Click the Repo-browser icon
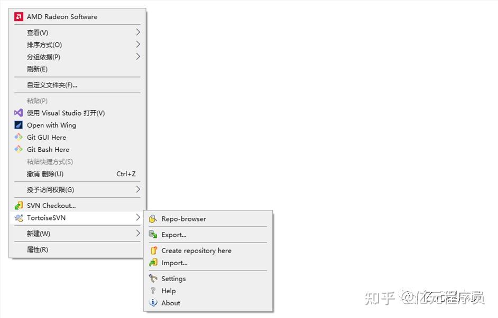The width and height of the screenshot is (498, 318). point(153,219)
